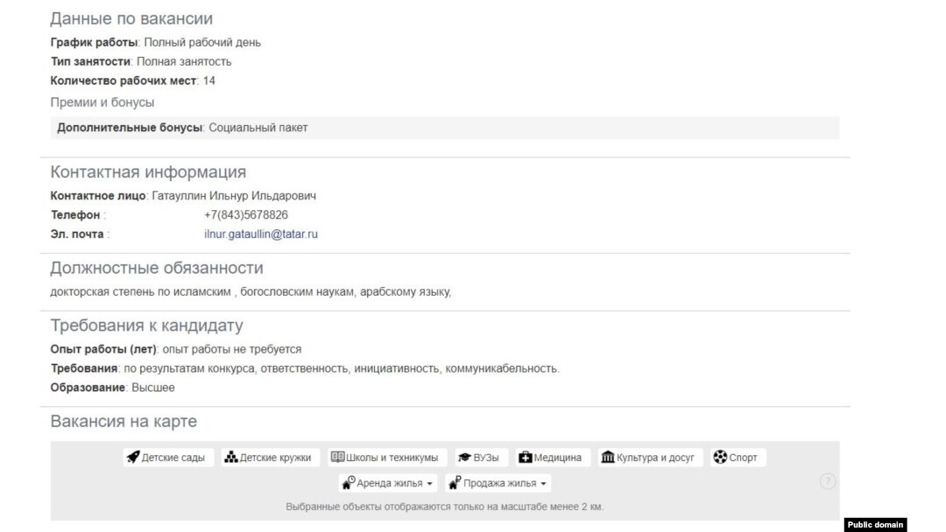The width and height of the screenshot is (946, 532).
Task: Click the rocket icon for Детские сады
Action: tap(133, 458)
